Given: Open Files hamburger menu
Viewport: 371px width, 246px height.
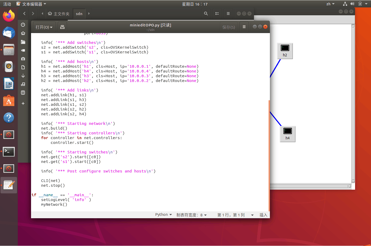Looking at the screenshot, I should click(228, 13).
